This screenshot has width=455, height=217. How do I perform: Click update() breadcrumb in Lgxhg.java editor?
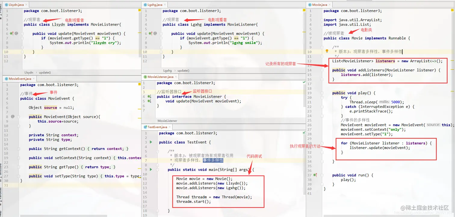(183, 71)
